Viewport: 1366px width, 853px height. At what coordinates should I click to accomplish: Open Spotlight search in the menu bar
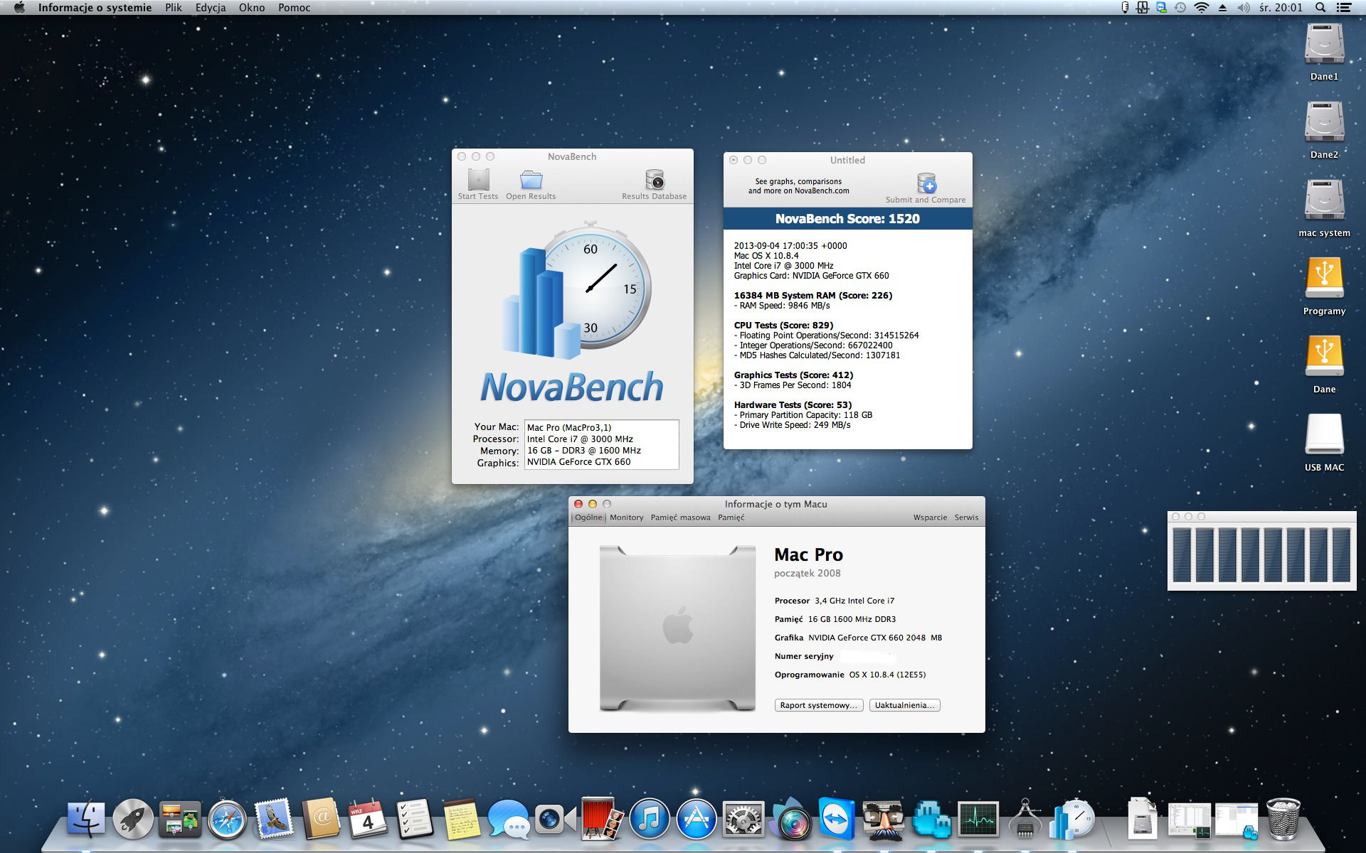coord(1320,8)
